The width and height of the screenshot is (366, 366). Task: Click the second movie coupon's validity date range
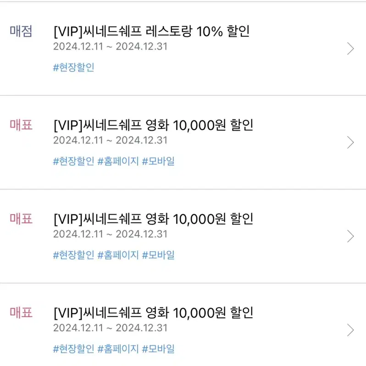(x=111, y=234)
